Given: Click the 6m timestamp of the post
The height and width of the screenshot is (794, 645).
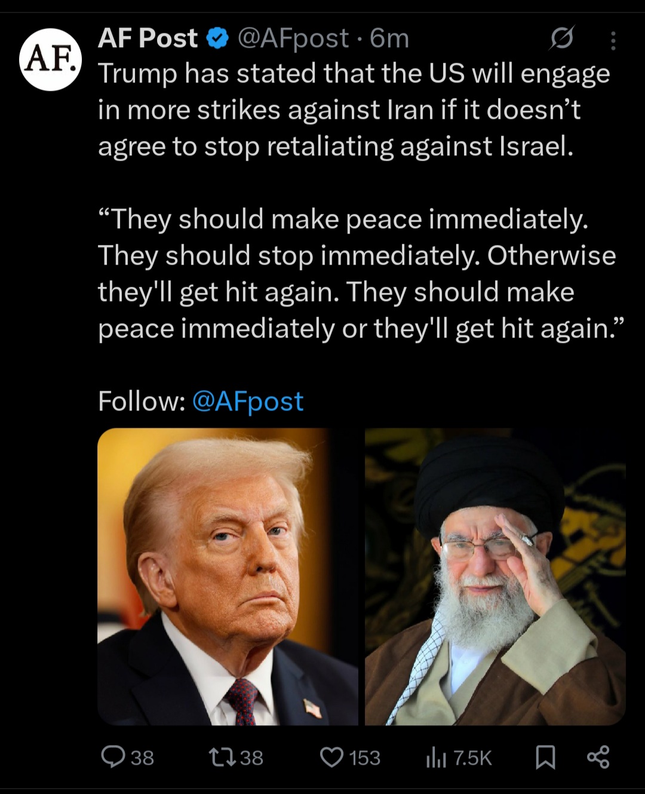Looking at the screenshot, I should coord(389,39).
